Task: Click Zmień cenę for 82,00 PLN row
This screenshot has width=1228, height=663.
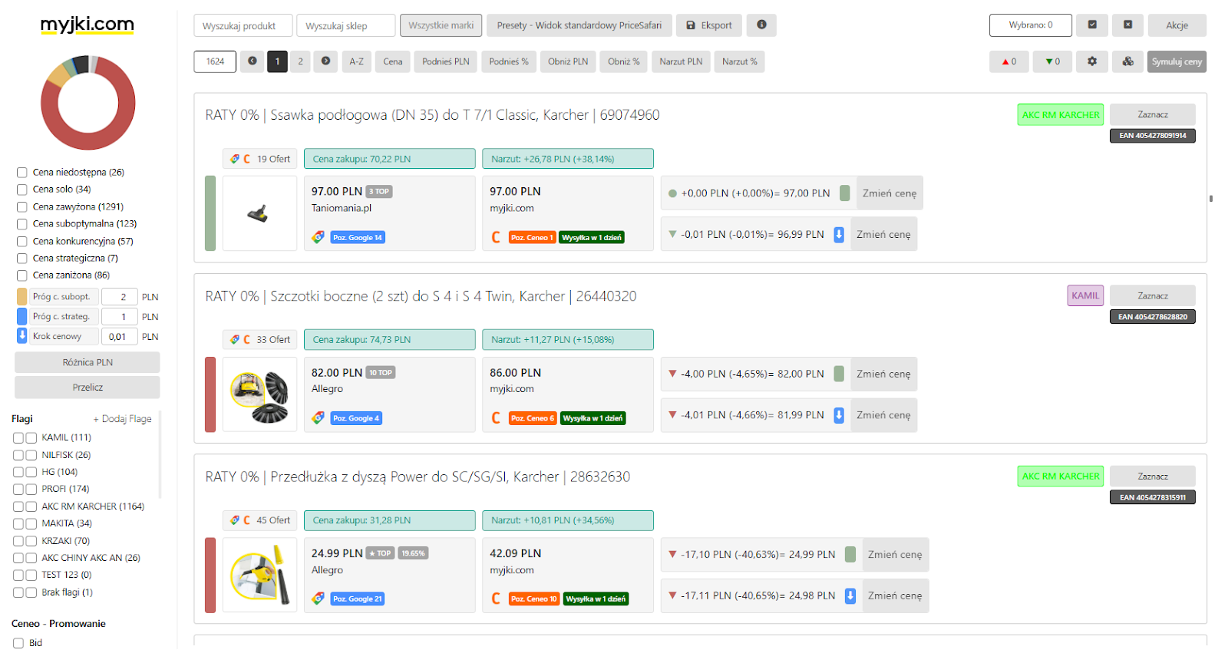Action: (883, 374)
